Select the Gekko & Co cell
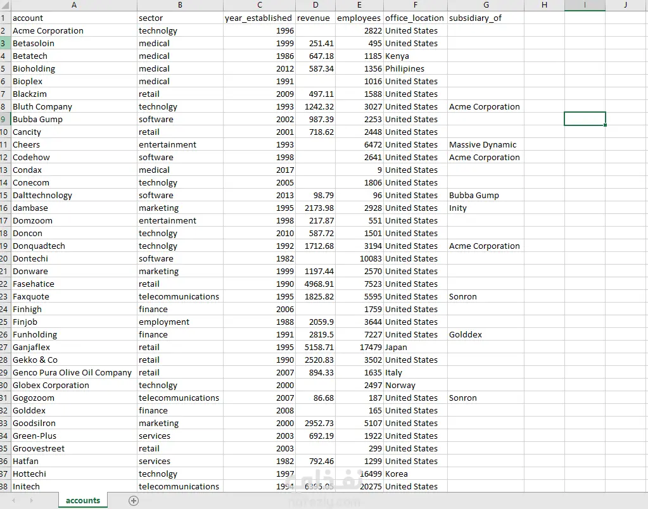Viewport: 648px width, 509px height. [74, 360]
